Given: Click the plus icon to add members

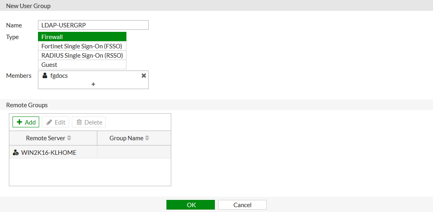Looking at the screenshot, I should coord(93,84).
